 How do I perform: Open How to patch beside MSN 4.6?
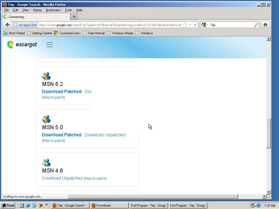pos(95,179)
